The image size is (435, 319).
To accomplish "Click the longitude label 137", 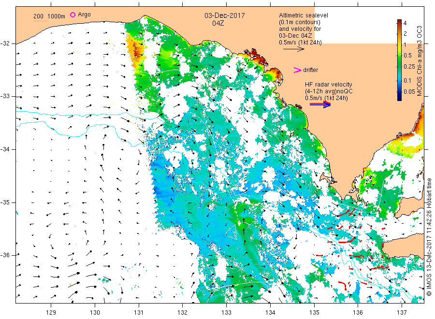I will click(402, 313).
